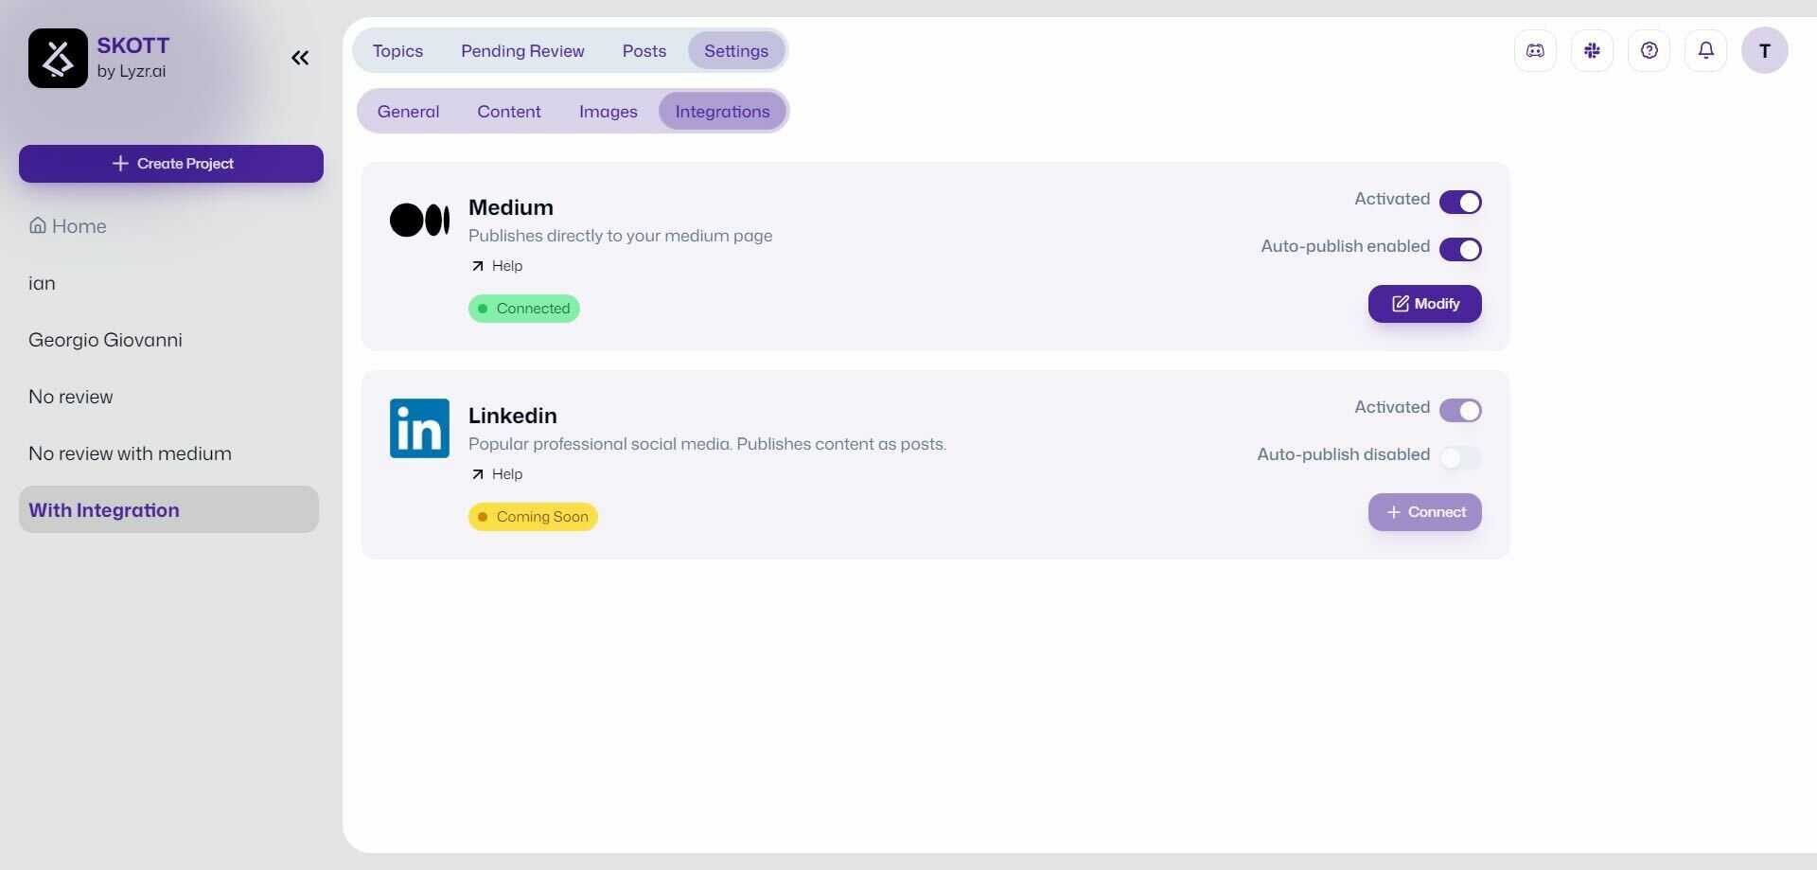
Task: Open the Slack icon in header
Action: click(x=1592, y=51)
